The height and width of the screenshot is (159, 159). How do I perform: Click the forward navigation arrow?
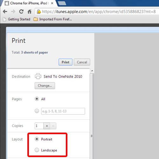click(13, 11)
